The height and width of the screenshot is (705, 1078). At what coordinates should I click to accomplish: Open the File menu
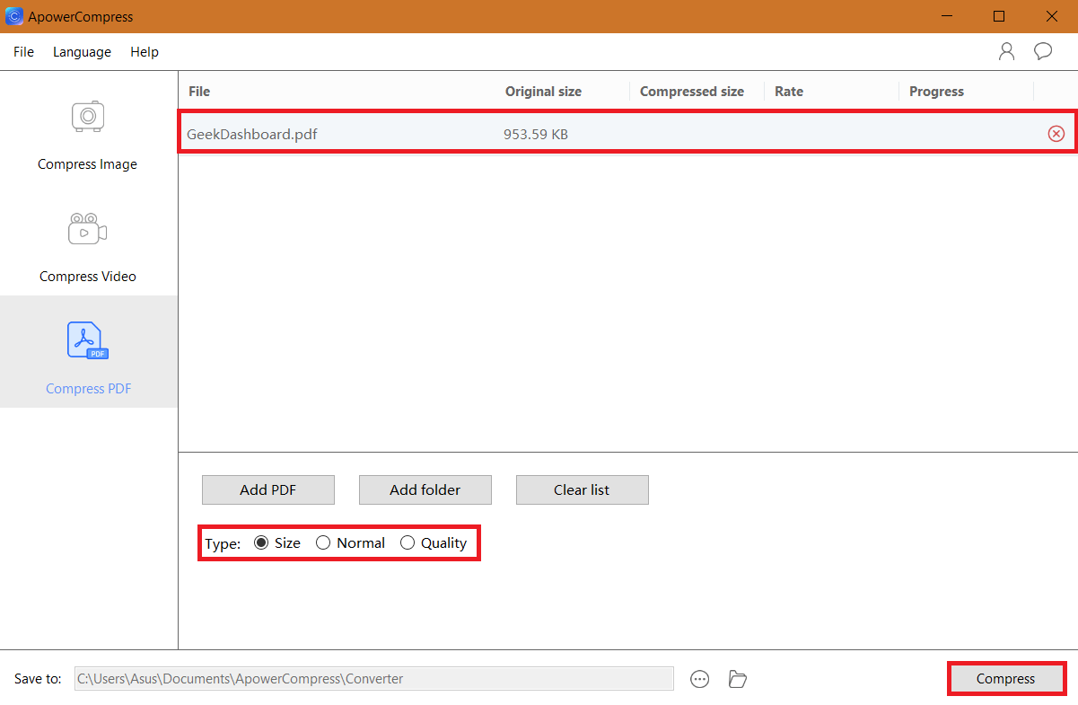click(22, 51)
